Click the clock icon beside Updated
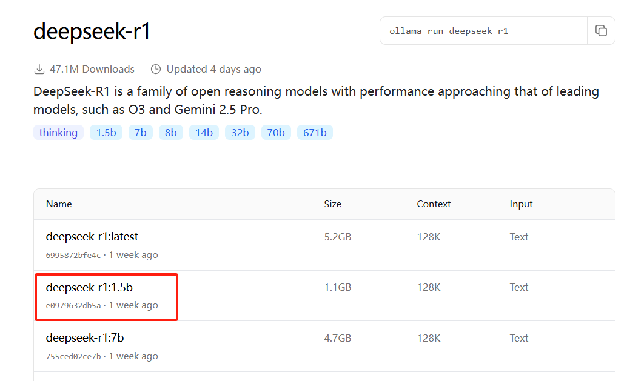644x381 pixels. pyautogui.click(x=156, y=69)
